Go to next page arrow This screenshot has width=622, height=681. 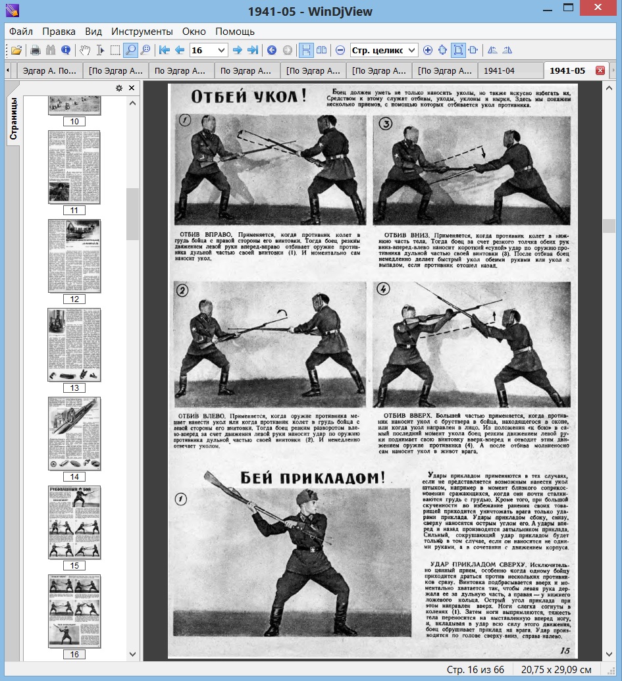point(237,50)
